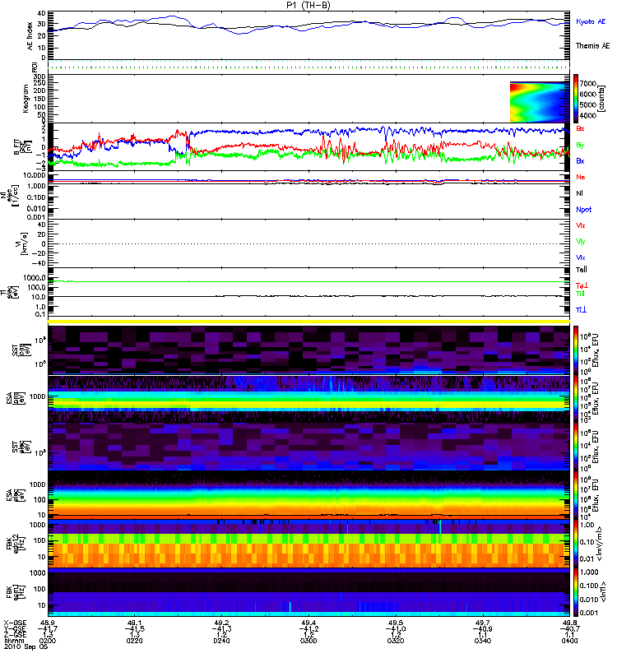This screenshot has height=658, width=617.
Task: Click the "Keogram" y-axis label
Action: click(26, 98)
